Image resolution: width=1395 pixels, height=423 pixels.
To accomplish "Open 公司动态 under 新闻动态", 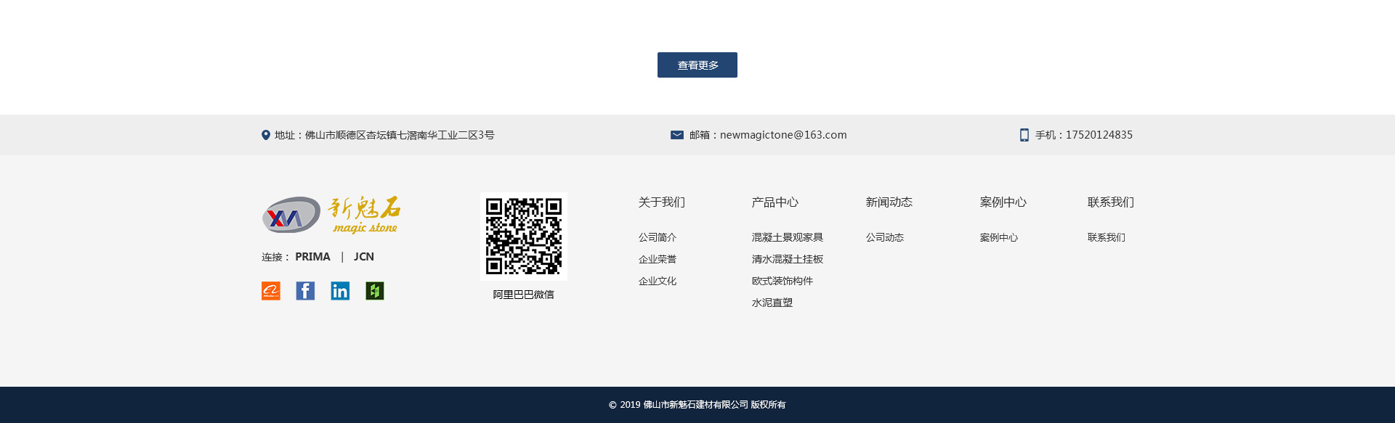I will 884,237.
